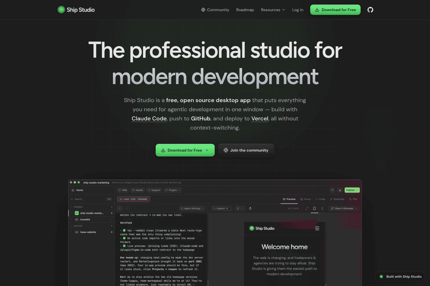Click the viewport size text 417 × 678

click(293, 208)
